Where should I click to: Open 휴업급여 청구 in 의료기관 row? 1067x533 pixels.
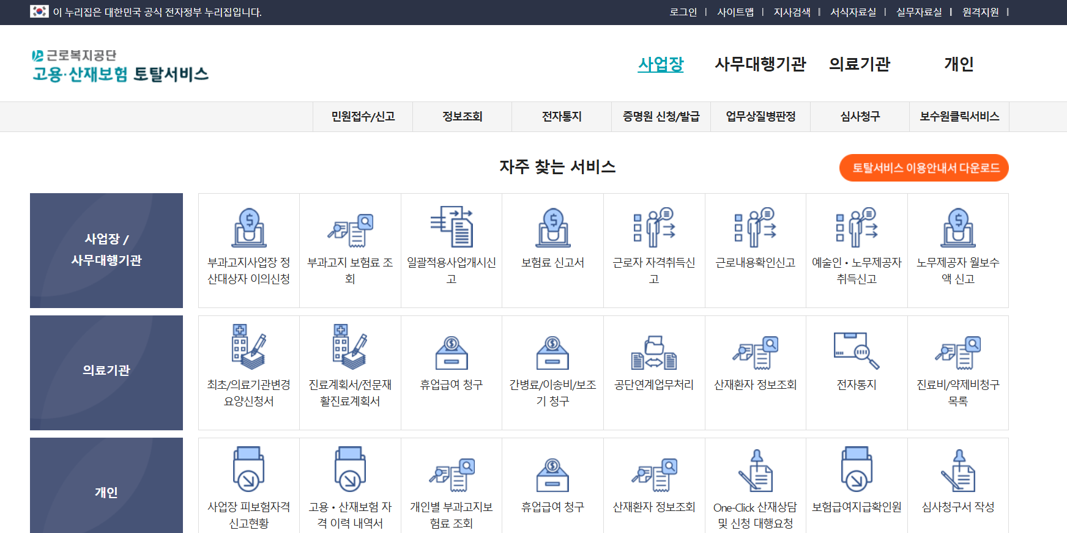(x=452, y=353)
